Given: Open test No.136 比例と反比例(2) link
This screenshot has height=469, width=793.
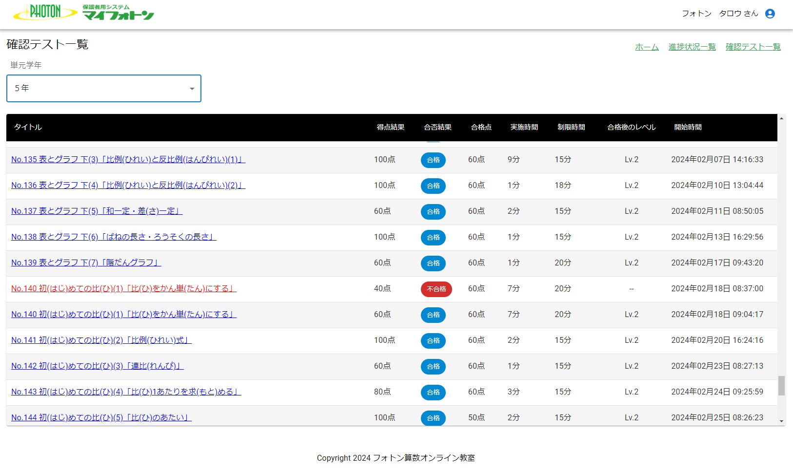Looking at the screenshot, I should 128,186.
